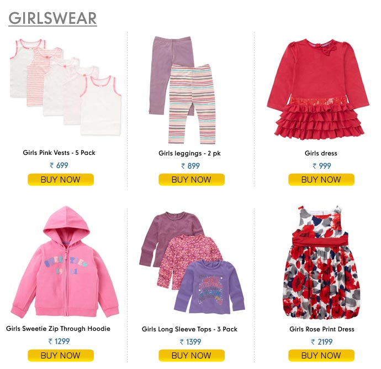Viewport: 381px width, 369px height.
Task: Open the Girls Sweetie Zip Through Hoodie title
Action: pyautogui.click(x=59, y=329)
